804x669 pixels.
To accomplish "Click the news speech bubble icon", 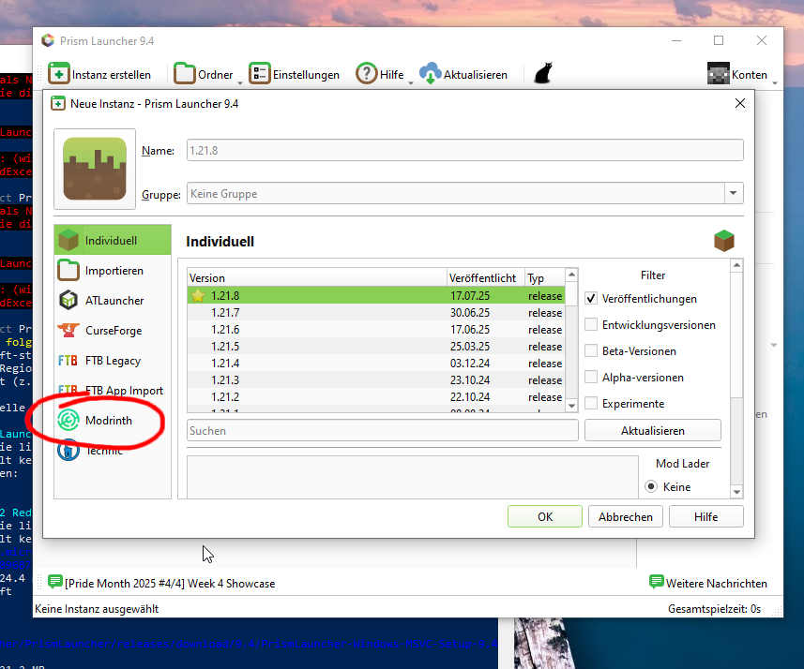I will point(55,583).
